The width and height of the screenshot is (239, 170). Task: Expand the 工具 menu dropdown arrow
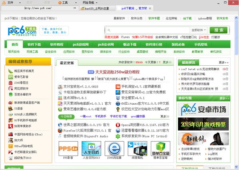(76, 3)
